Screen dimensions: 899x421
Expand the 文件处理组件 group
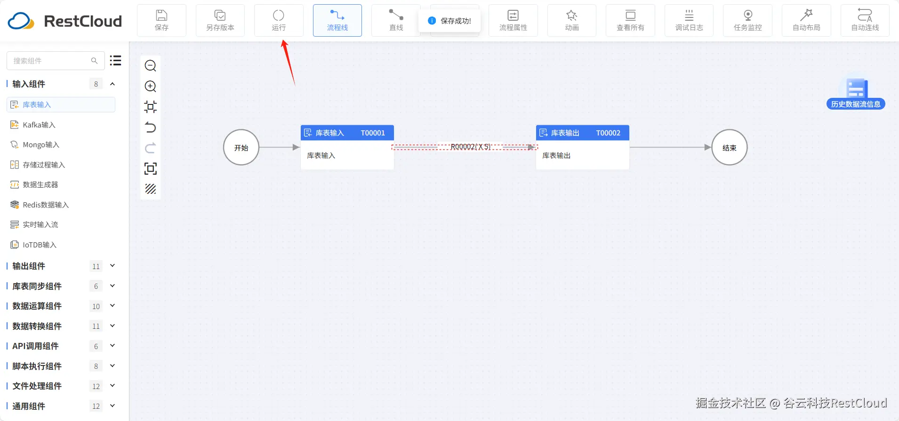[x=112, y=386]
